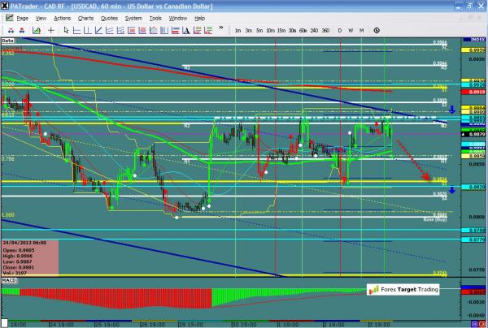Open the Tools dropdown menu
The height and width of the screenshot is (328, 488).
(x=155, y=17)
